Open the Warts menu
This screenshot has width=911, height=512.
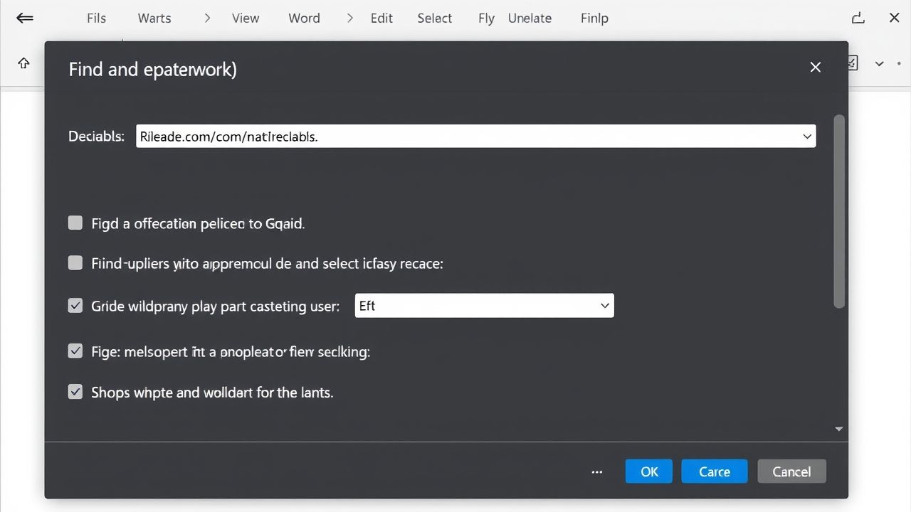click(x=154, y=18)
